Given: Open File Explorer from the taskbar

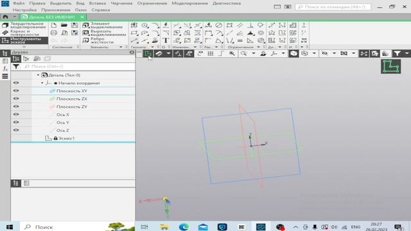Looking at the screenshot, I should click(164, 227).
